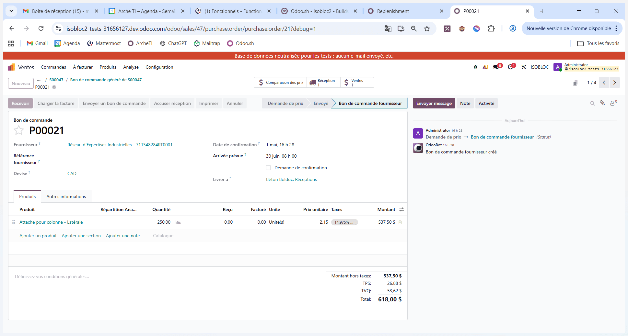Select the Produits tab of the order

(x=28, y=196)
